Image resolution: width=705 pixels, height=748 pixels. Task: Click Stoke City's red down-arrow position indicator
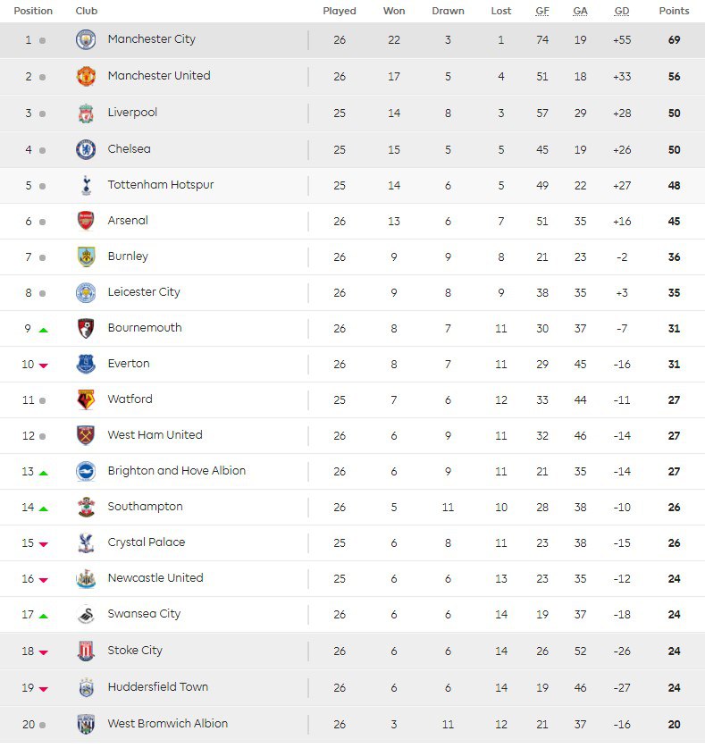click(x=44, y=652)
